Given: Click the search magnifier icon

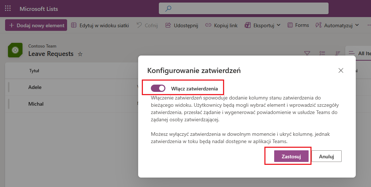Looking at the screenshot, I should pyautogui.click(x=168, y=8).
